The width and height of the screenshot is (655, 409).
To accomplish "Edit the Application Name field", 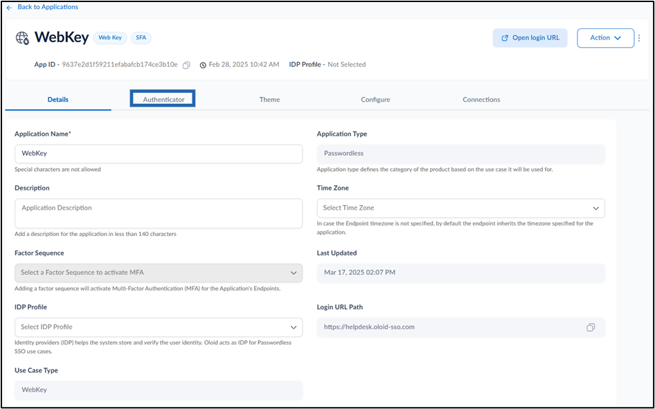I will click(159, 154).
